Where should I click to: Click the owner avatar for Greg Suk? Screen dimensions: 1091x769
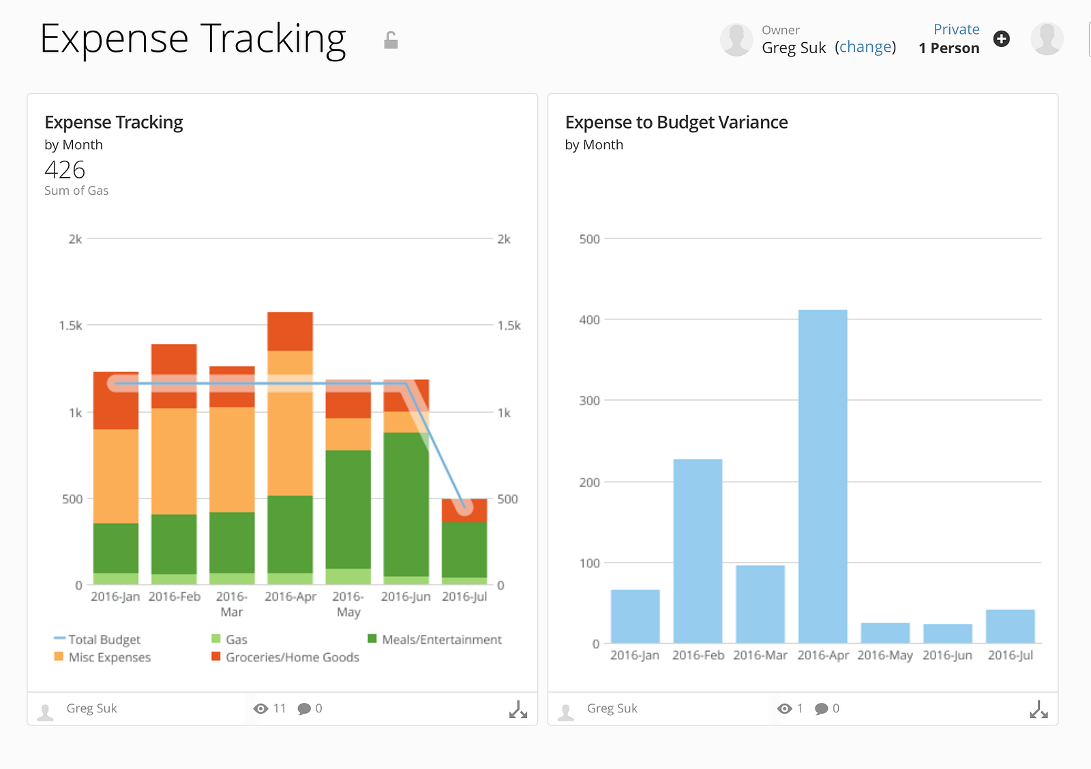pyautogui.click(x=736, y=40)
